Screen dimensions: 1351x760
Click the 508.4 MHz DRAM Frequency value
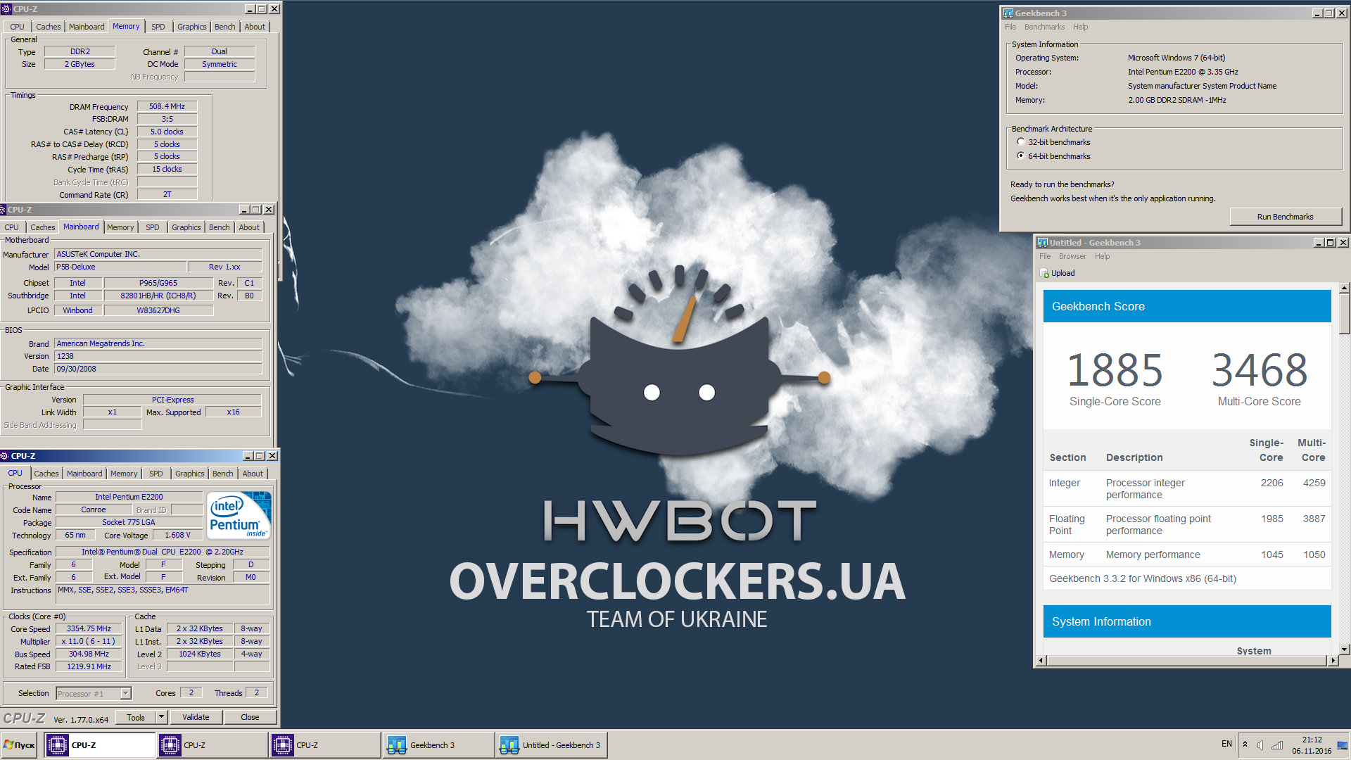(167, 106)
